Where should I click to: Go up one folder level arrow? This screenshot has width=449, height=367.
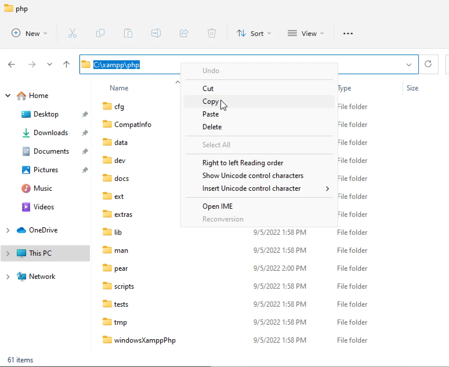coord(66,64)
